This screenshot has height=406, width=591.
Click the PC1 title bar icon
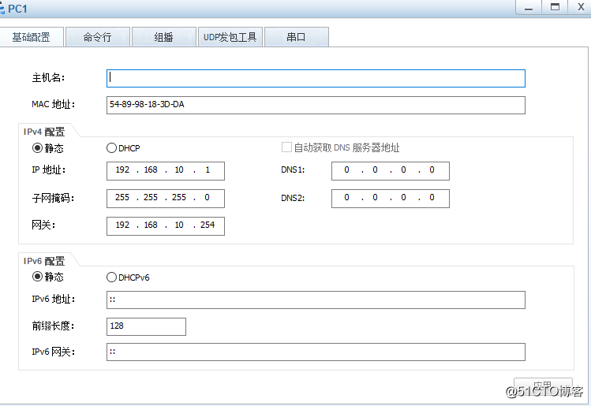tap(2, 9)
